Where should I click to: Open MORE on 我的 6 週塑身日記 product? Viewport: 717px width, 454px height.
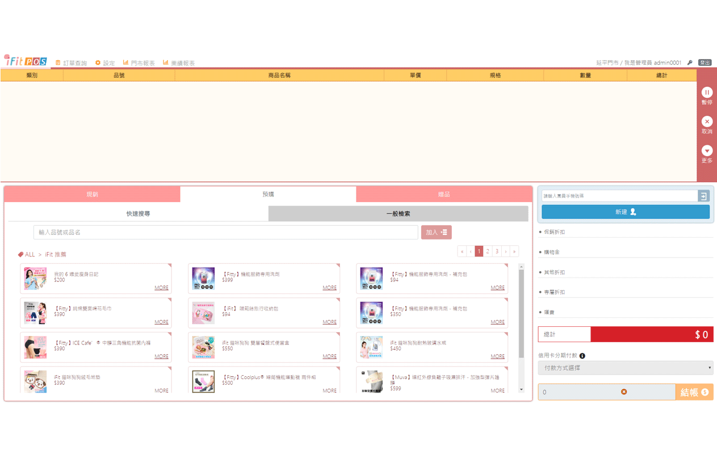tap(161, 288)
